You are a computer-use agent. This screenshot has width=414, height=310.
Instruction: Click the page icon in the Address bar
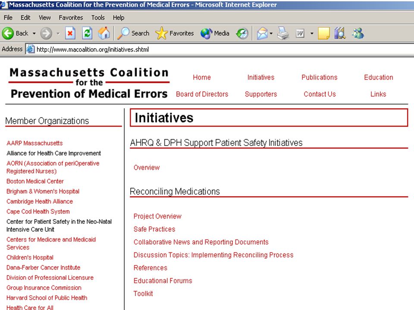[x=31, y=49]
